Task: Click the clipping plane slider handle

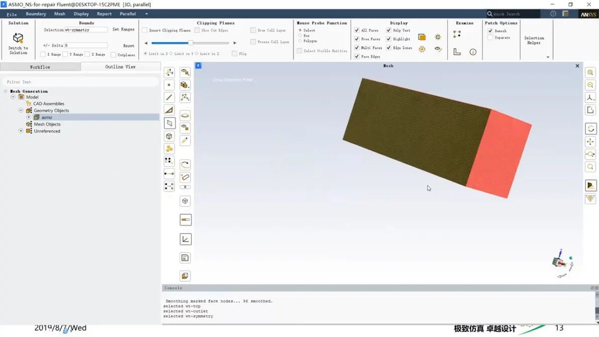Action: [190, 43]
